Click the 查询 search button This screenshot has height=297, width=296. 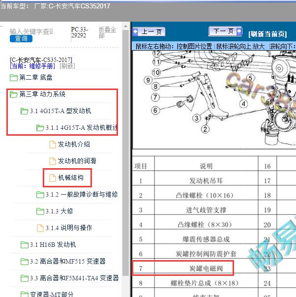(x=21, y=39)
